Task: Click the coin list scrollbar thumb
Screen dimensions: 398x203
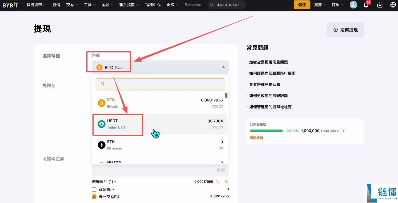Action: click(x=226, y=95)
